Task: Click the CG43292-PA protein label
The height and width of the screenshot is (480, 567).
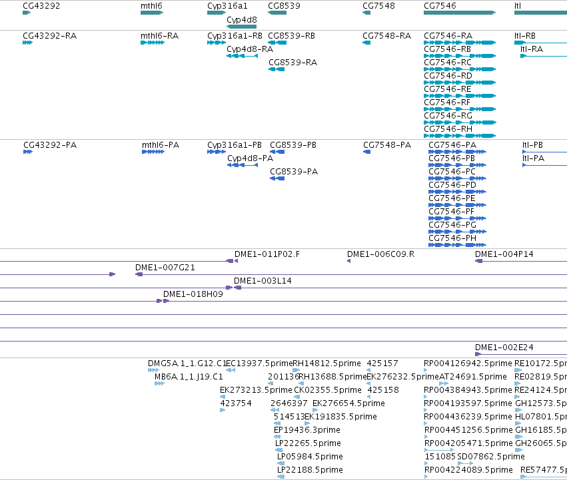Action: point(50,145)
